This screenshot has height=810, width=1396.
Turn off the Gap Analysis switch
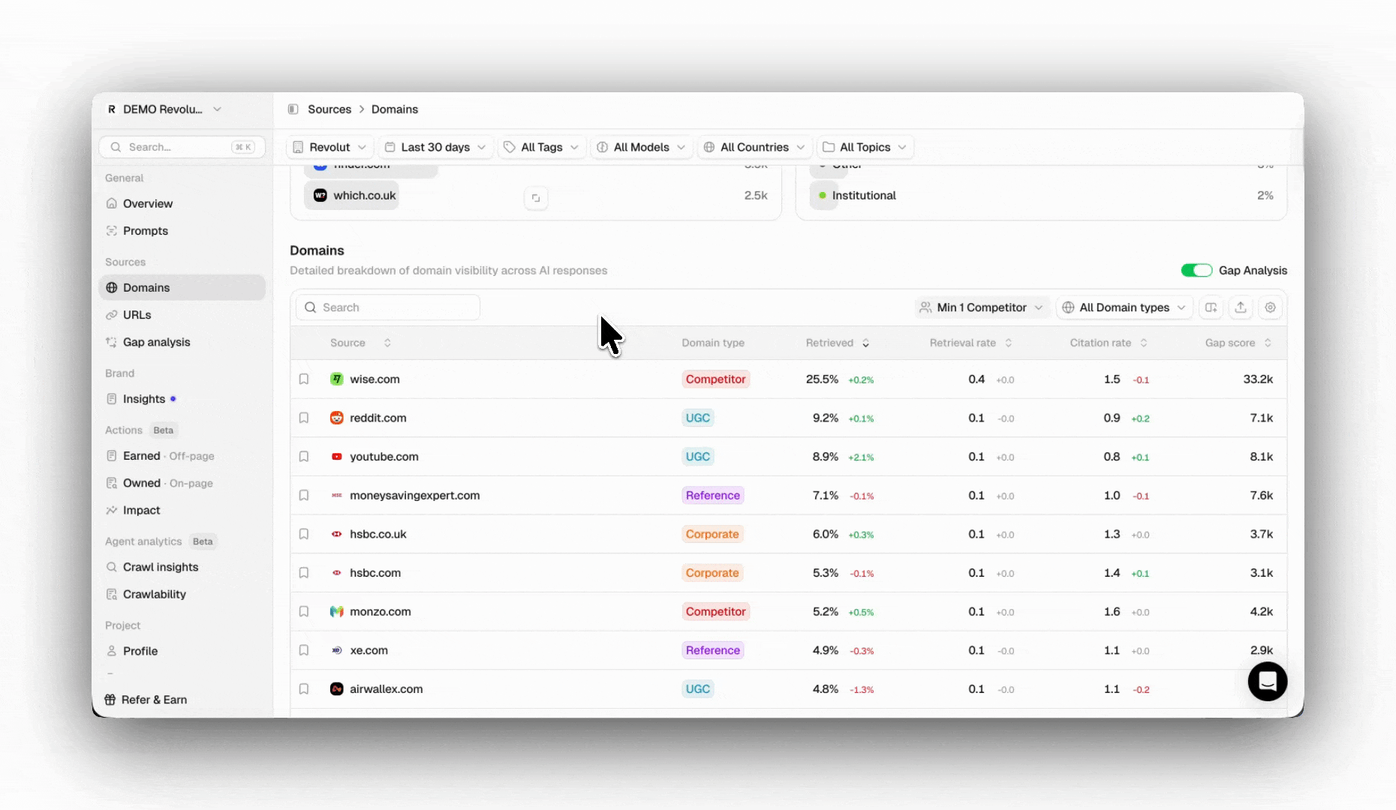(1196, 271)
